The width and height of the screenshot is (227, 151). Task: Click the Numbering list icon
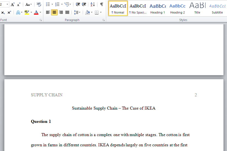pos(57,4)
